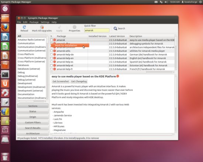Toggle checkbox for amarok-help-de package
Screen dimensions: 203x162
click(x=51, y=54)
